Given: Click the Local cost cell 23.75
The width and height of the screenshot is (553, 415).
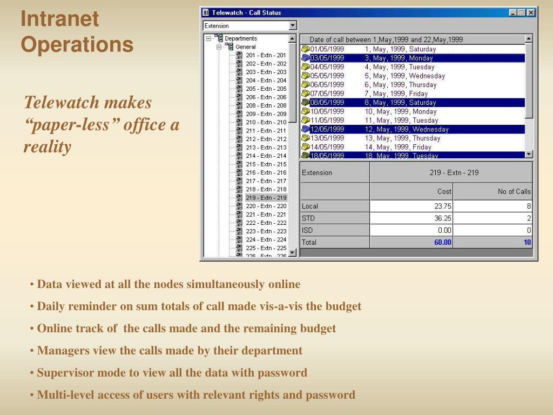Looking at the screenshot, I should point(411,206).
